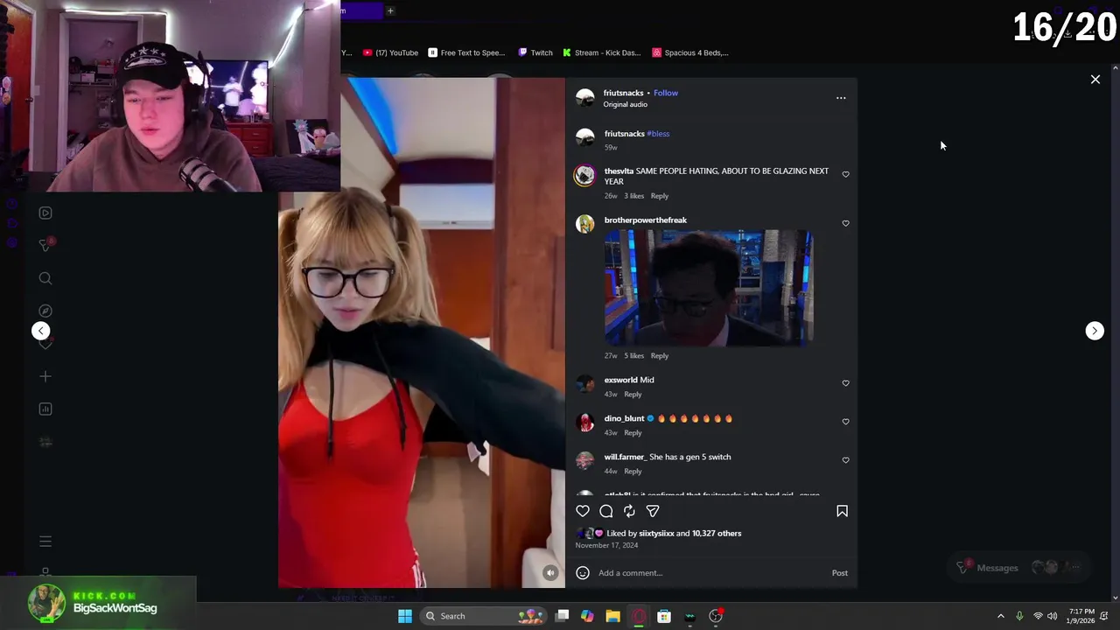This screenshot has width=1120, height=630.
Task: Go to previous post with left arrow
Action: tap(40, 331)
